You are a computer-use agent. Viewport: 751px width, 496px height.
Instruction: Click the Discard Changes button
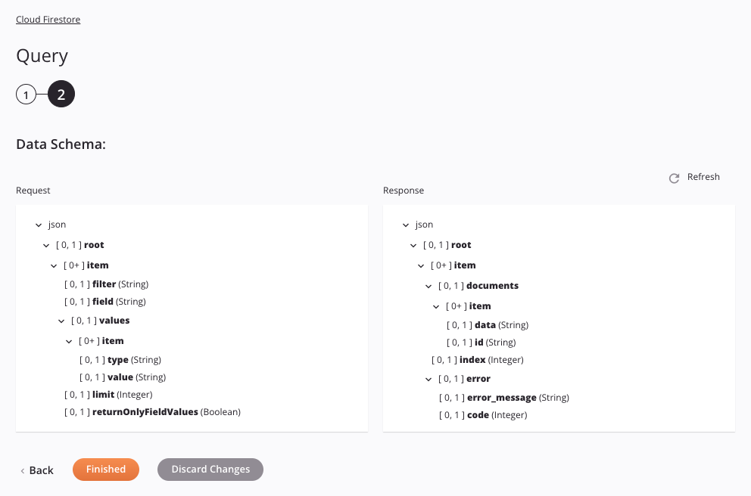210,470
